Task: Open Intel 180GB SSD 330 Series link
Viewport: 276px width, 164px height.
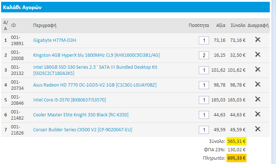Action: [x=95, y=70]
